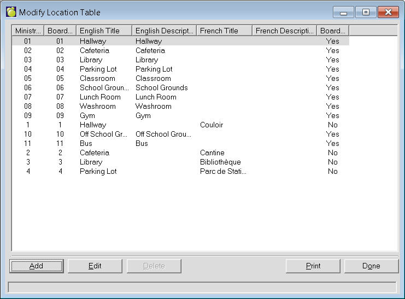Click the Print button
Image resolution: width=405 pixels, height=299 pixels.
(313, 266)
